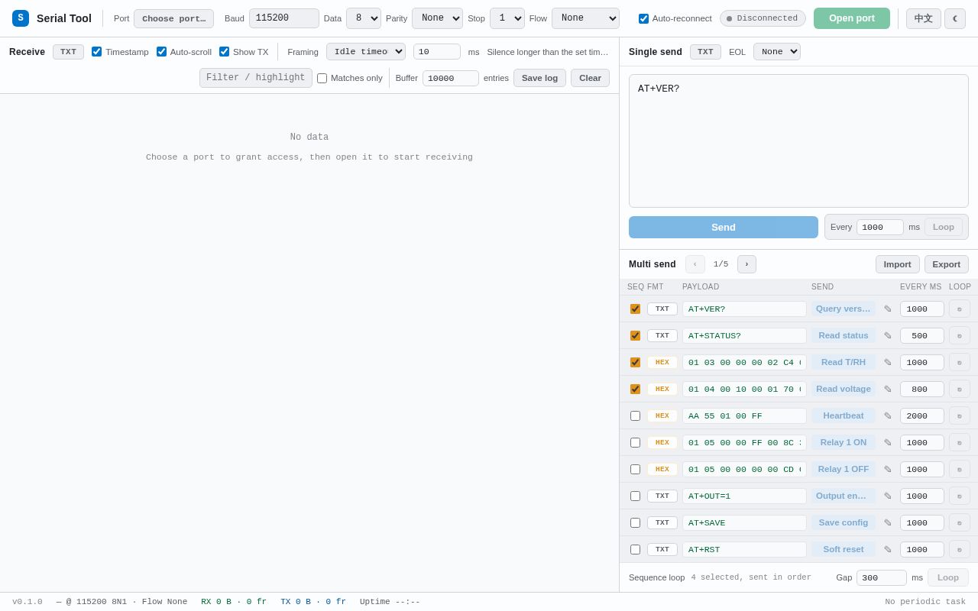This screenshot has height=611, width=978.
Task: Click the Serial Tool logo icon
Action: click(x=21, y=18)
